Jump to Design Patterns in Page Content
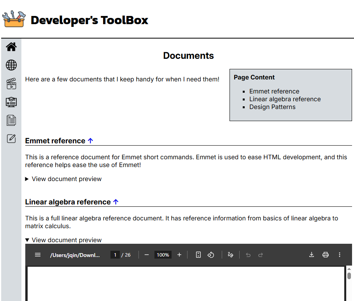Viewport: 354px width, 301px height. point(272,107)
